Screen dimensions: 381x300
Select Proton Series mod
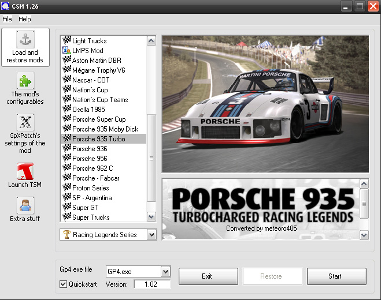(x=103, y=187)
